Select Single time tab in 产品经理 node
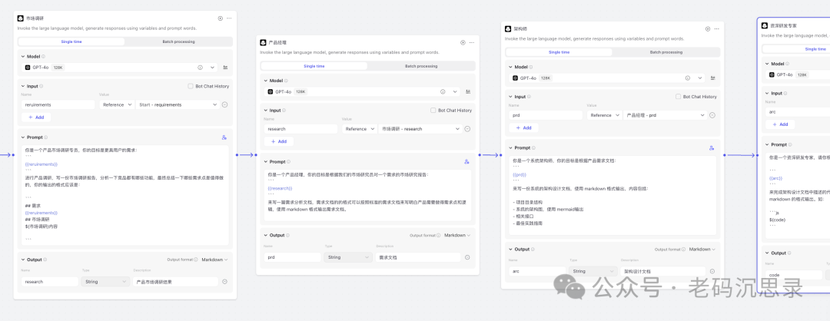 (314, 66)
